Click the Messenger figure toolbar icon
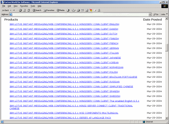 click(99, 10)
